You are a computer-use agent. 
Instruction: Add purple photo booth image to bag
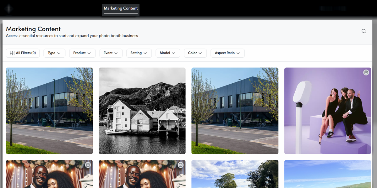(366, 72)
